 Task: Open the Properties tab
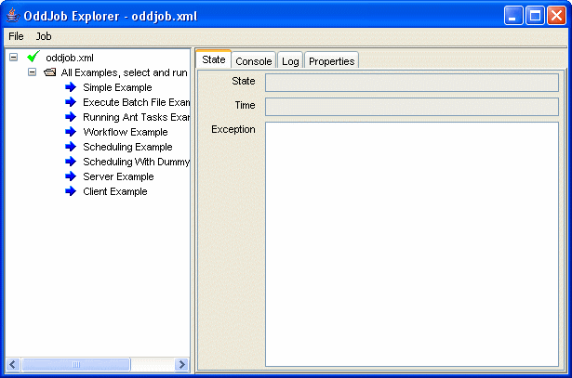[331, 61]
